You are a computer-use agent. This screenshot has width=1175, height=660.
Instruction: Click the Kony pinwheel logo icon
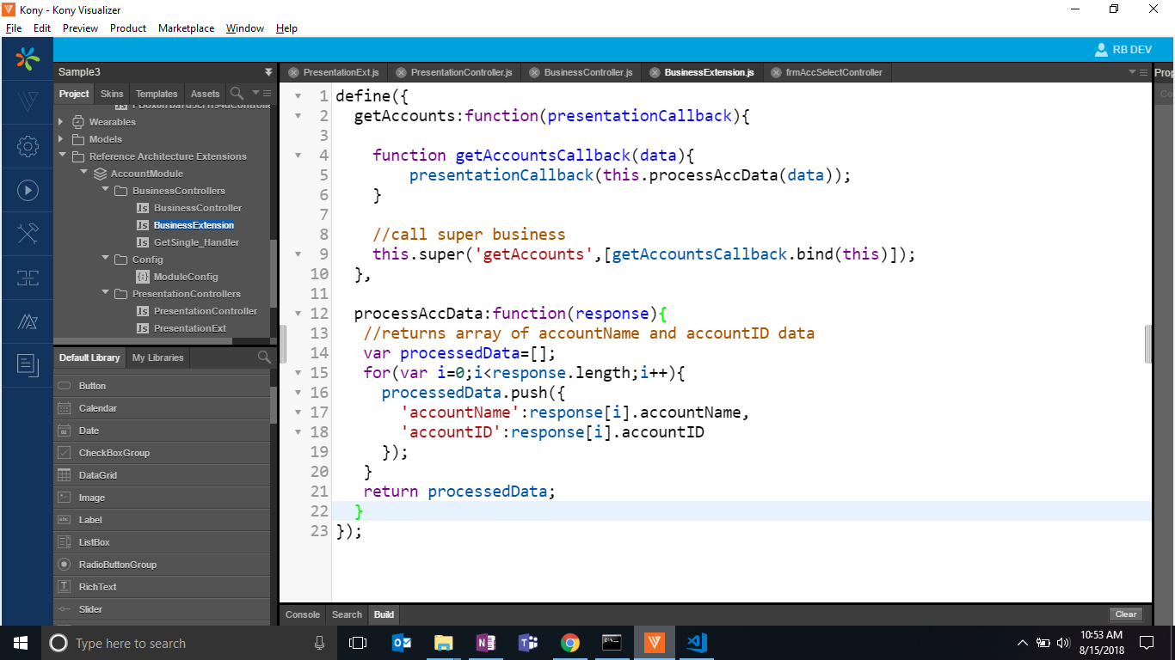[x=28, y=59]
